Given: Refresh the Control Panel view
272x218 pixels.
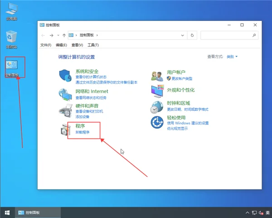Looking at the screenshot, I should [192, 35].
